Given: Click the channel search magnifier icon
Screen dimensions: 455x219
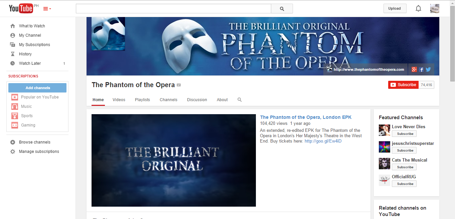Looking at the screenshot, I should click(240, 99).
